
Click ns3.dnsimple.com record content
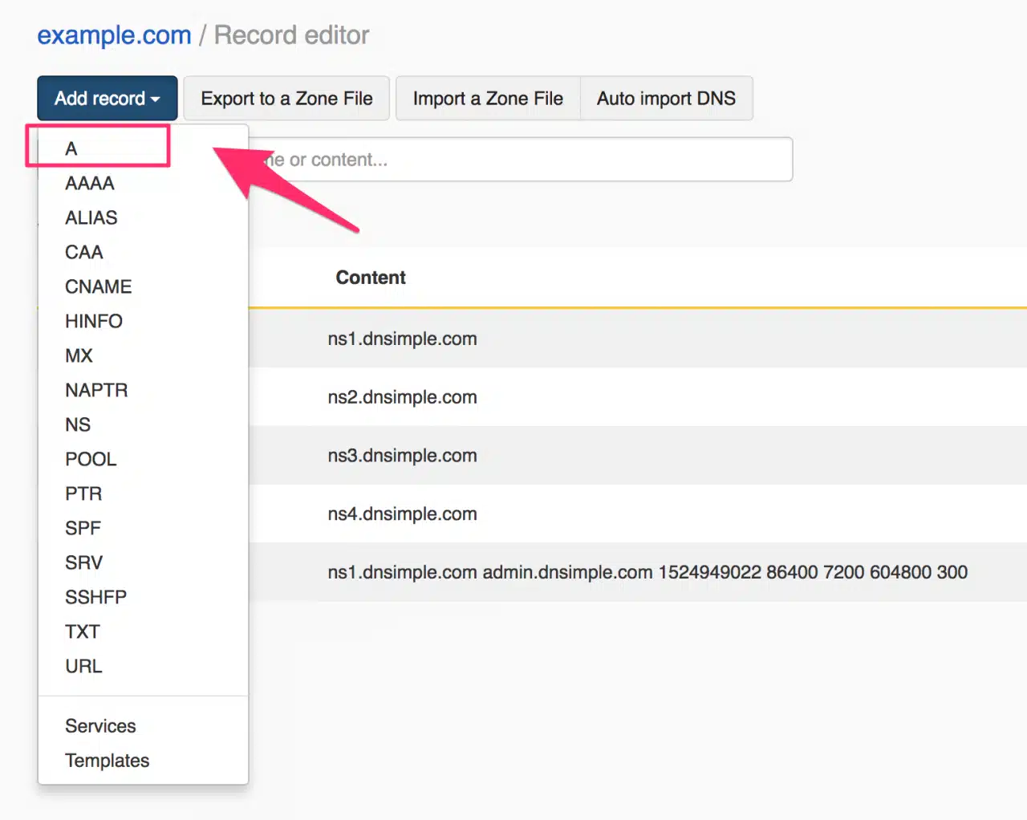(x=402, y=456)
